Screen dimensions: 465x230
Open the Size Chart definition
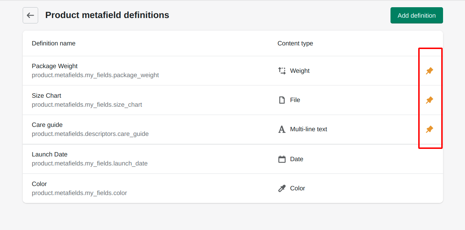click(x=46, y=96)
